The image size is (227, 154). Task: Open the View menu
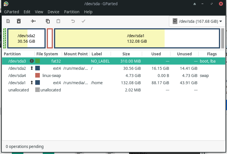tap(39, 12)
